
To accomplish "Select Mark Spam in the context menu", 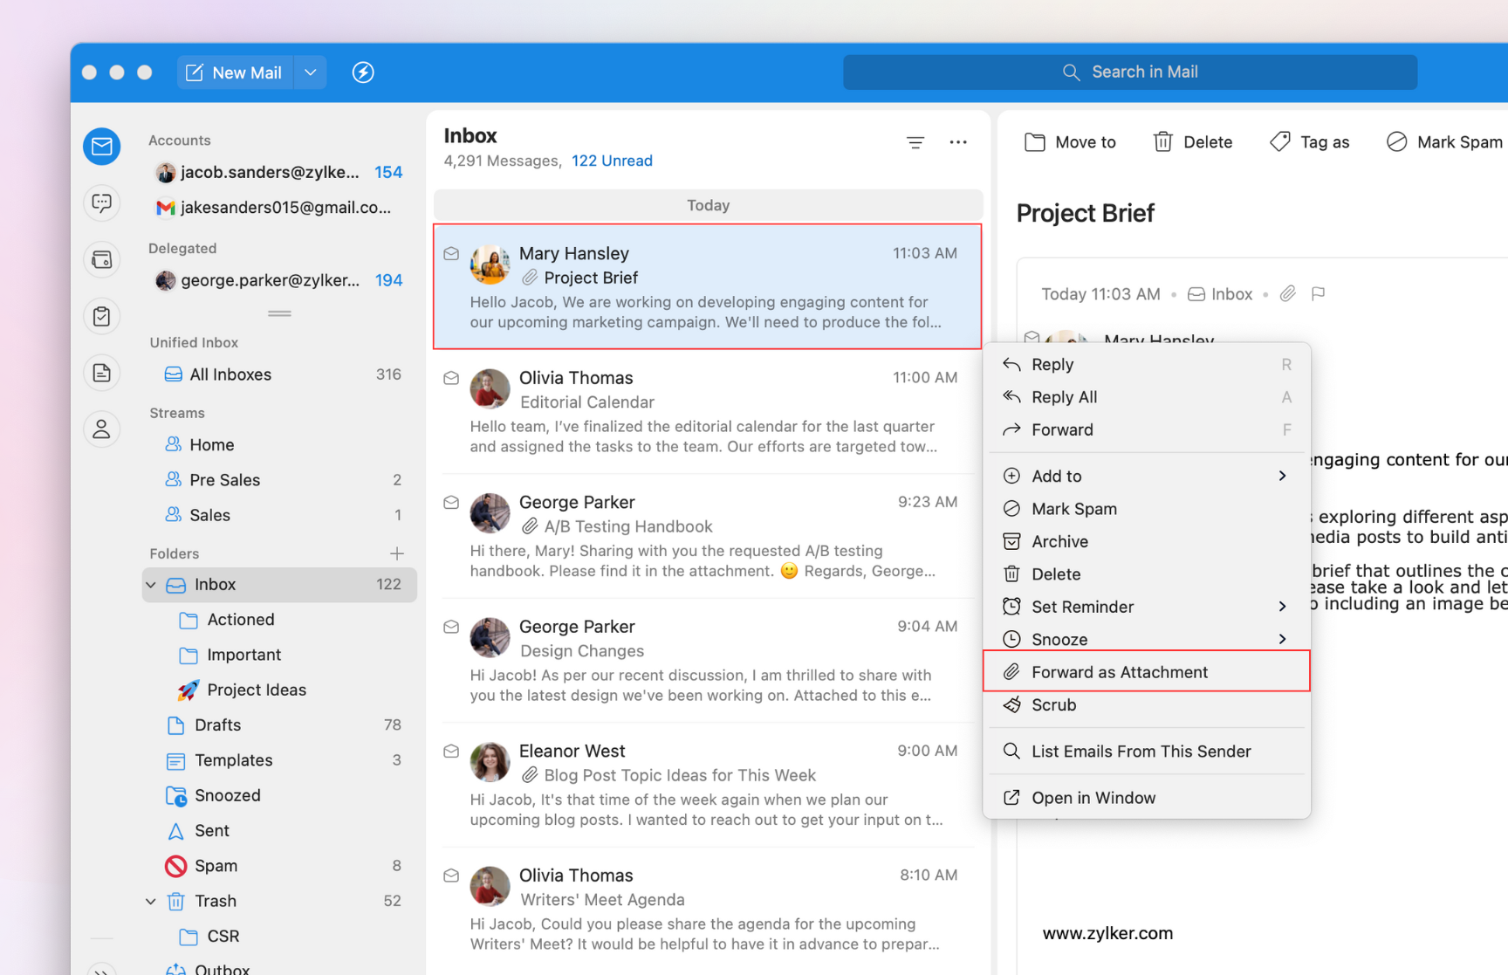I will pos(1147,509).
